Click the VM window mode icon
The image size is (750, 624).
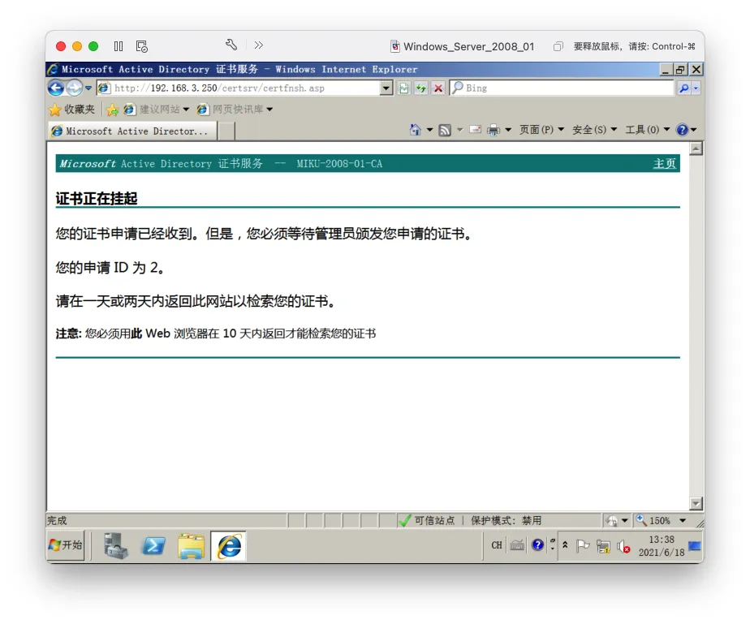click(x=558, y=46)
